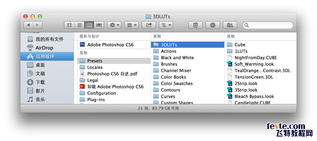Select the Configuration folder
317x141 pixels.
pos(114,93)
